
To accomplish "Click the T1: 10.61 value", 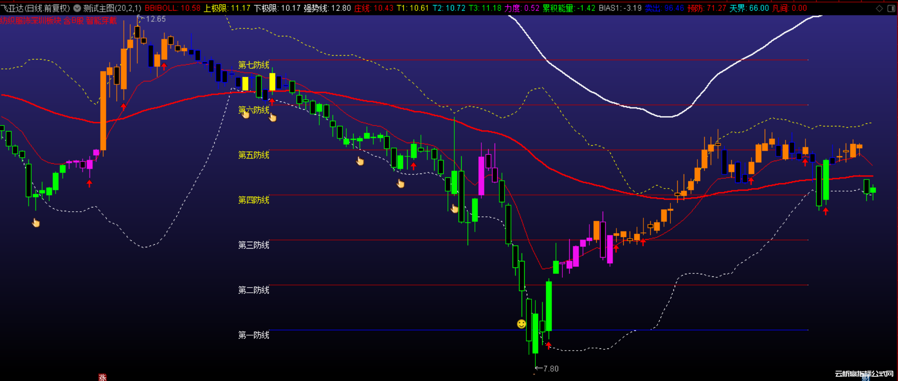I will coord(412,8).
